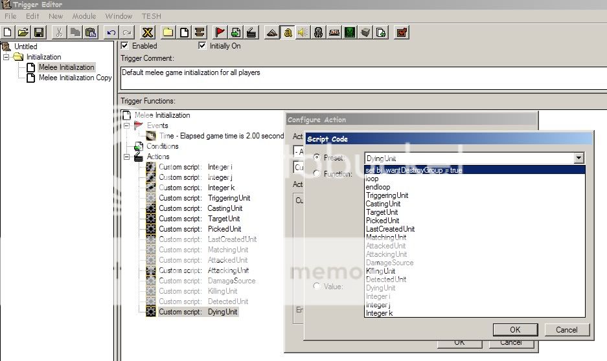
Task: Click Cancel in Script Code dialog
Action: (x=567, y=330)
